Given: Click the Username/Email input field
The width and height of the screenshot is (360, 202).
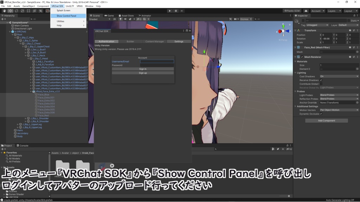Looking at the screenshot, I should (x=157, y=61).
